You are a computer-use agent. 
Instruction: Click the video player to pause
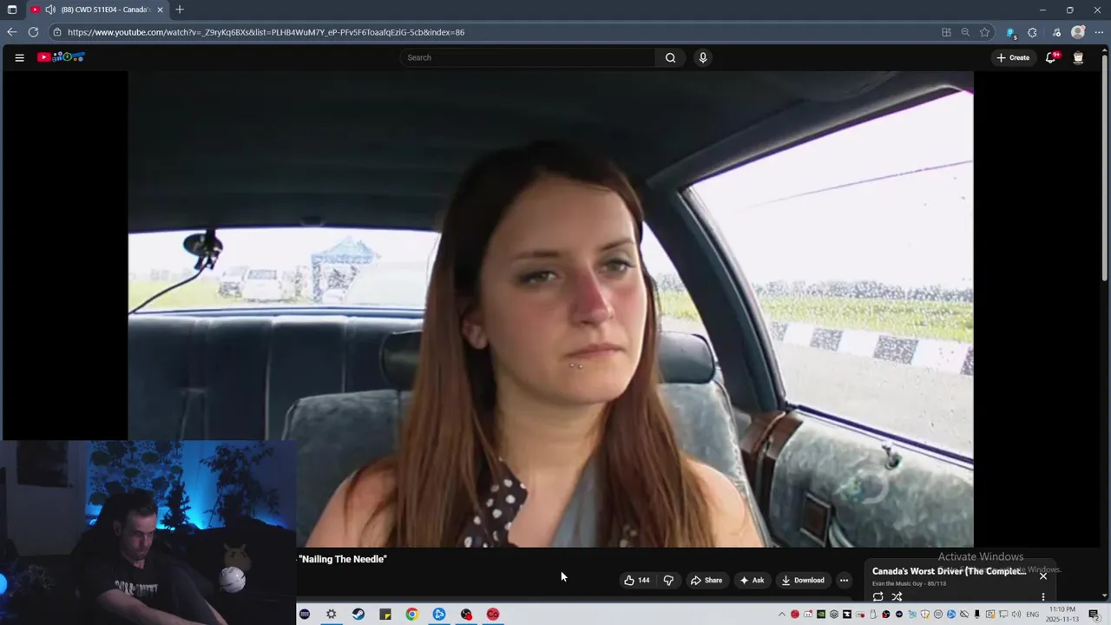551,309
